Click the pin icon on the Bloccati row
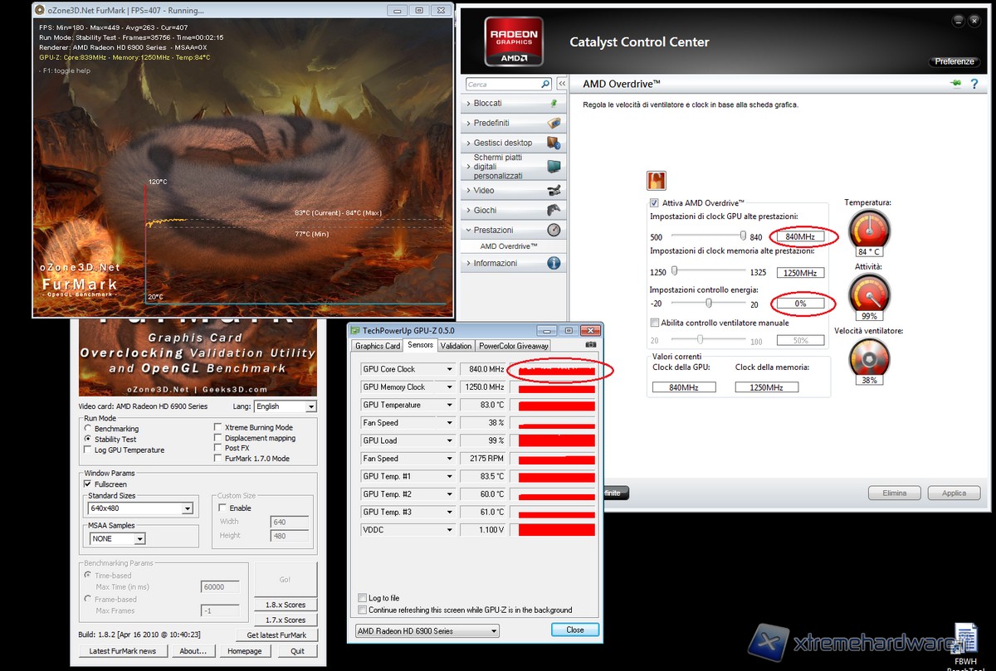The height and width of the screenshot is (671, 996). click(x=553, y=104)
